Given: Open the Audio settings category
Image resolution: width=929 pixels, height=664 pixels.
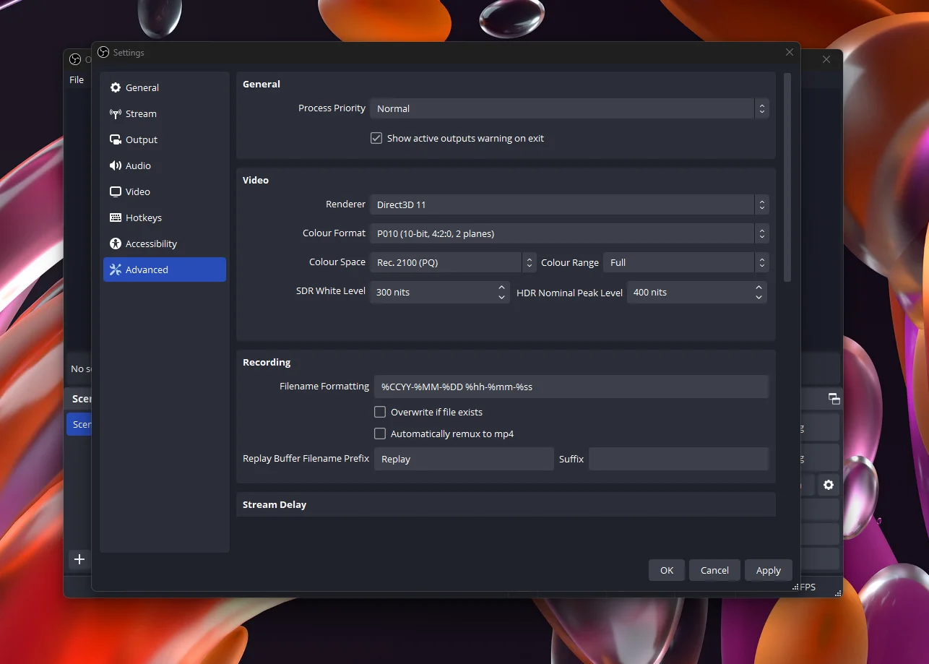Looking at the screenshot, I should coord(165,165).
